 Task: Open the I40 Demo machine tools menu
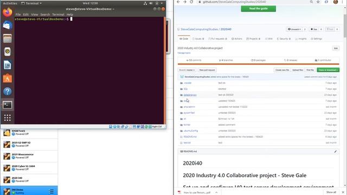click(51, 191)
